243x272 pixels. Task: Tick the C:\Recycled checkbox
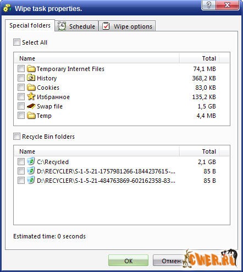(x=21, y=162)
